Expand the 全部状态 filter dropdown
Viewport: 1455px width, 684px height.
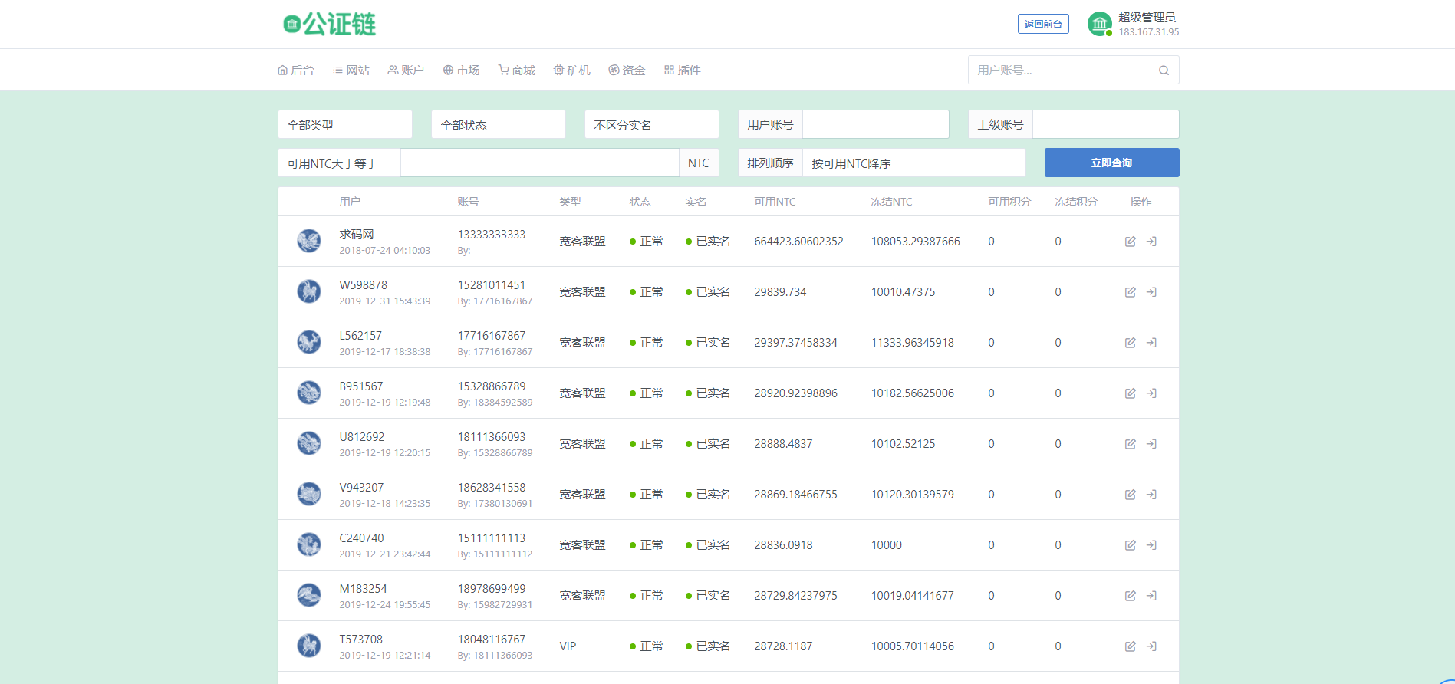(499, 124)
